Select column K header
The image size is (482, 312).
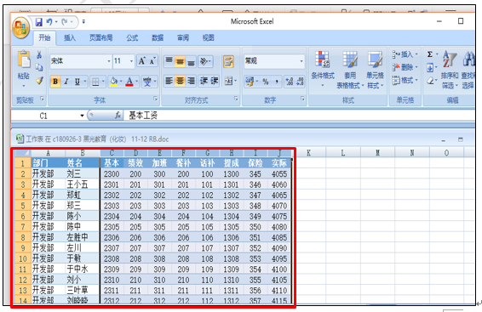(x=308, y=153)
